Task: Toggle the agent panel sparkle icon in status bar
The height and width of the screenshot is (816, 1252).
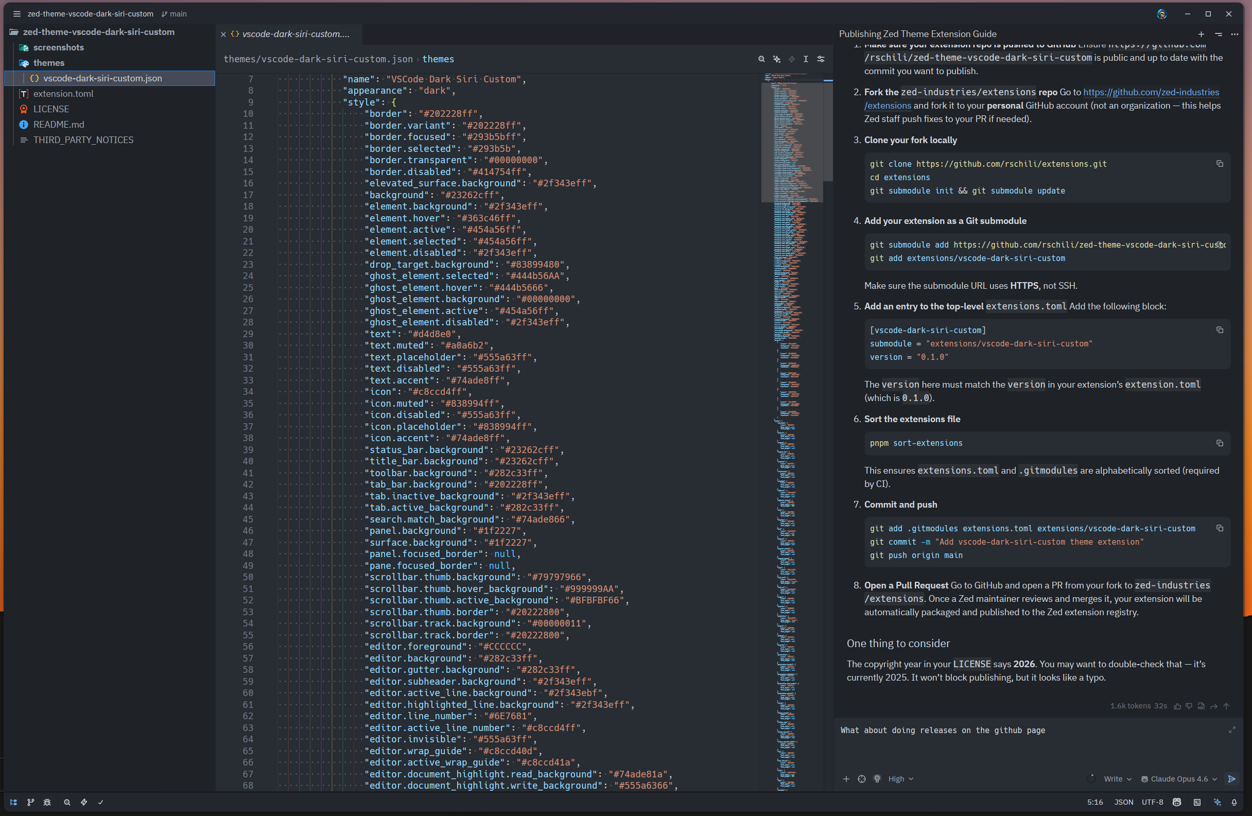Action: (1218, 802)
